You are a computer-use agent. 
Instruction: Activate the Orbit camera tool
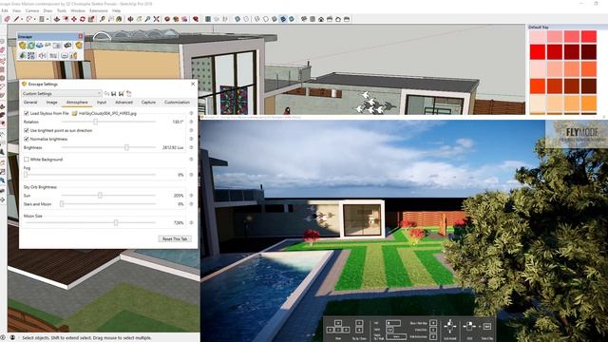point(131,19)
